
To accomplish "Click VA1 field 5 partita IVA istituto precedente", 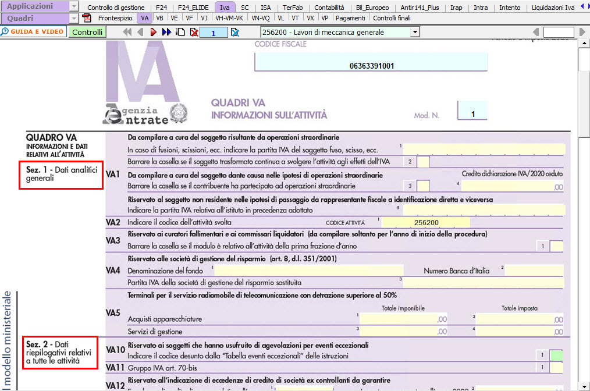I will click(x=484, y=210).
